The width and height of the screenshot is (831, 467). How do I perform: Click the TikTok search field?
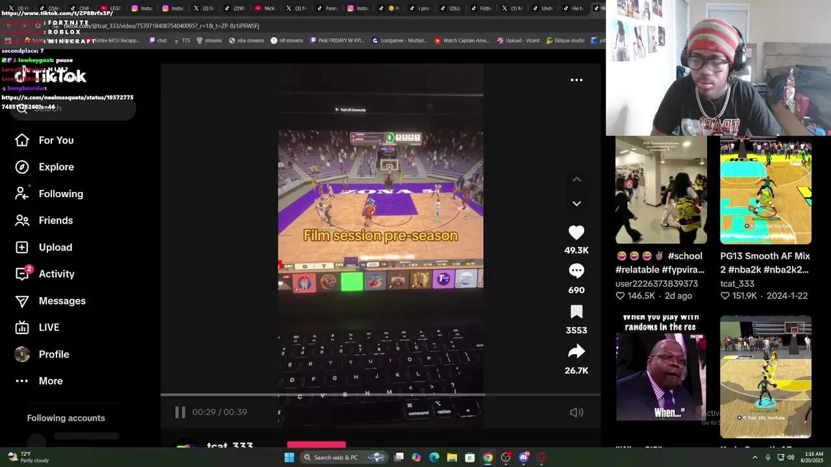click(x=71, y=108)
